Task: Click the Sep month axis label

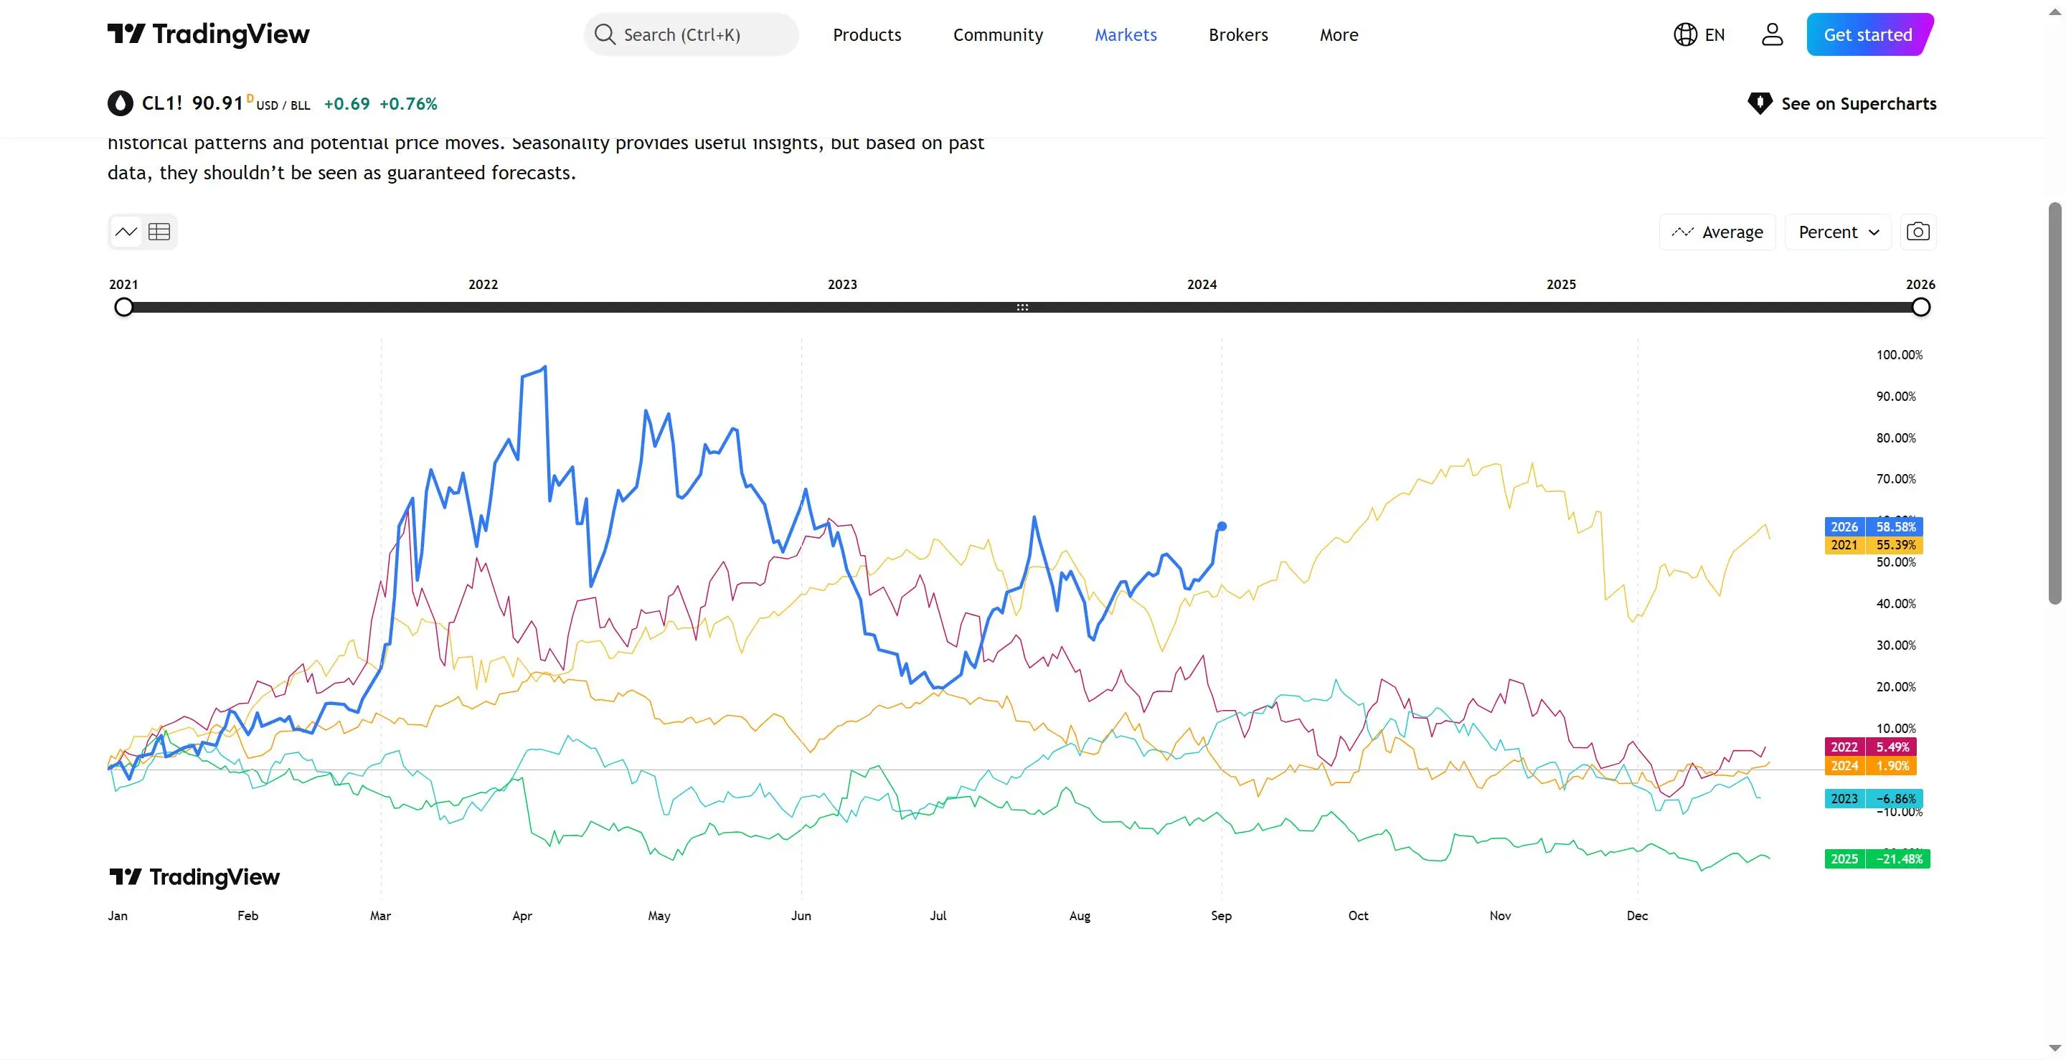Action: tap(1222, 916)
